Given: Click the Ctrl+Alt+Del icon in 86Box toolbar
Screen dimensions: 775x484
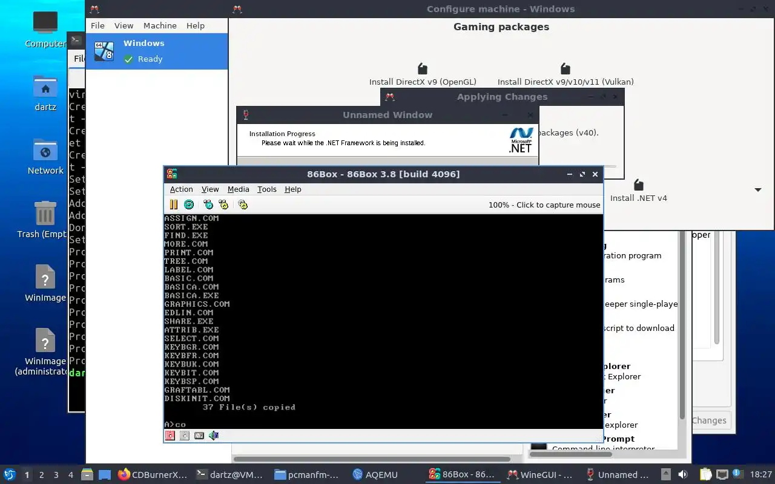Looking at the screenshot, I should [208, 204].
